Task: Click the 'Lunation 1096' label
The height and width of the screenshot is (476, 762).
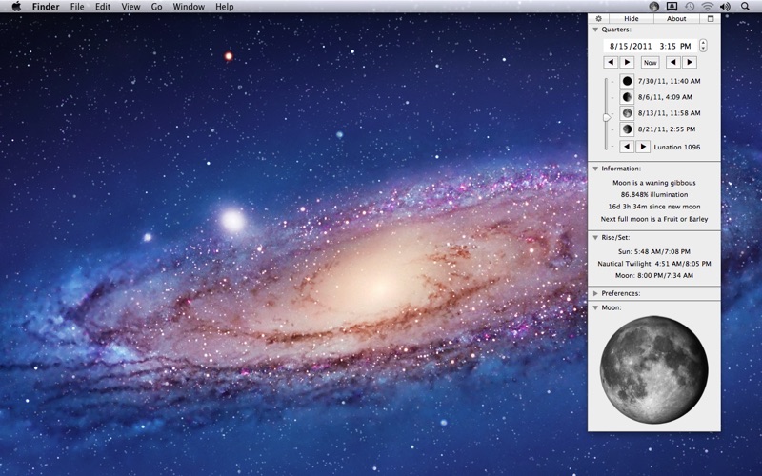Action: (x=677, y=147)
